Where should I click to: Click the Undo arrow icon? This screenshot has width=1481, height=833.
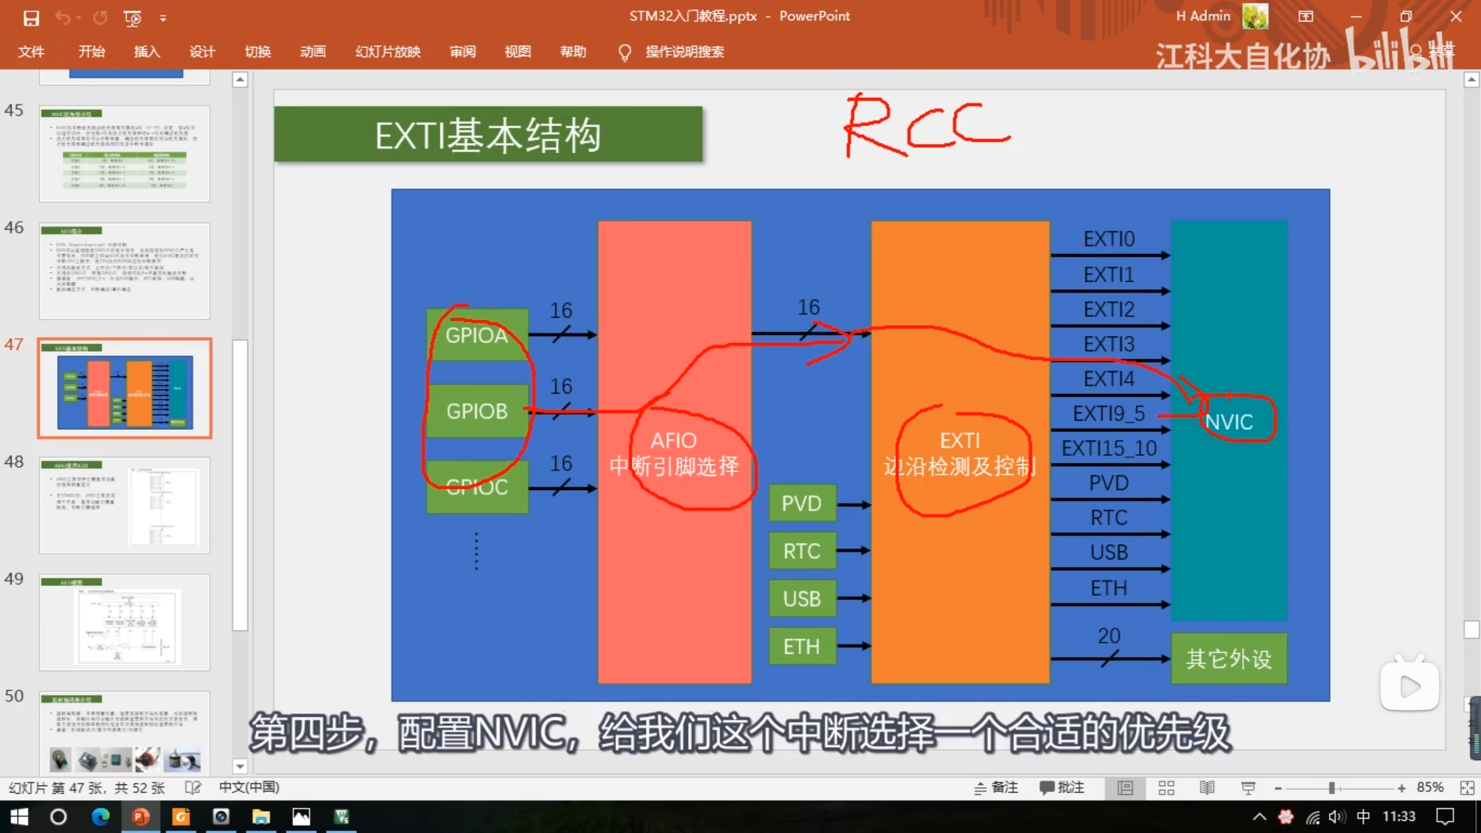click(x=62, y=18)
